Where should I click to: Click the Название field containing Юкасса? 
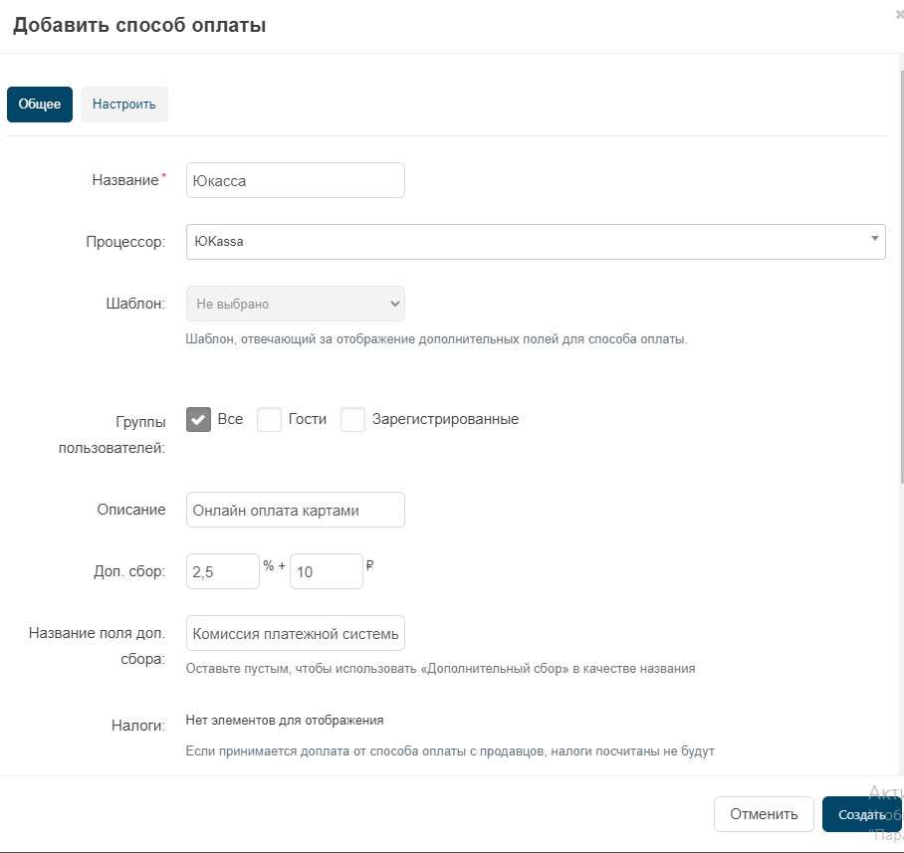coord(295,180)
